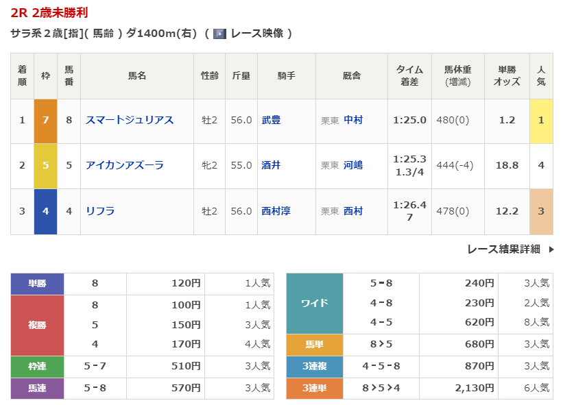Open horse アイカンアズーラ profile
563x405 pixels.
click(x=125, y=165)
